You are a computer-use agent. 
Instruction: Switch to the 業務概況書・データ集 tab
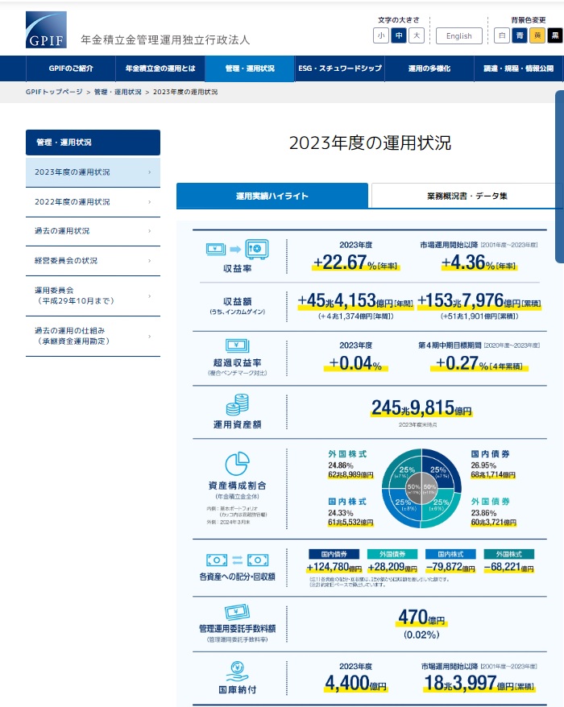[x=467, y=196]
